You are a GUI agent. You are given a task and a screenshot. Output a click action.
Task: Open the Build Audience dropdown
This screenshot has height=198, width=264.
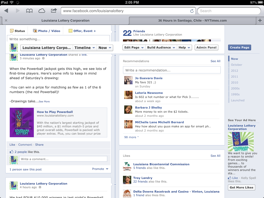pos(161,47)
